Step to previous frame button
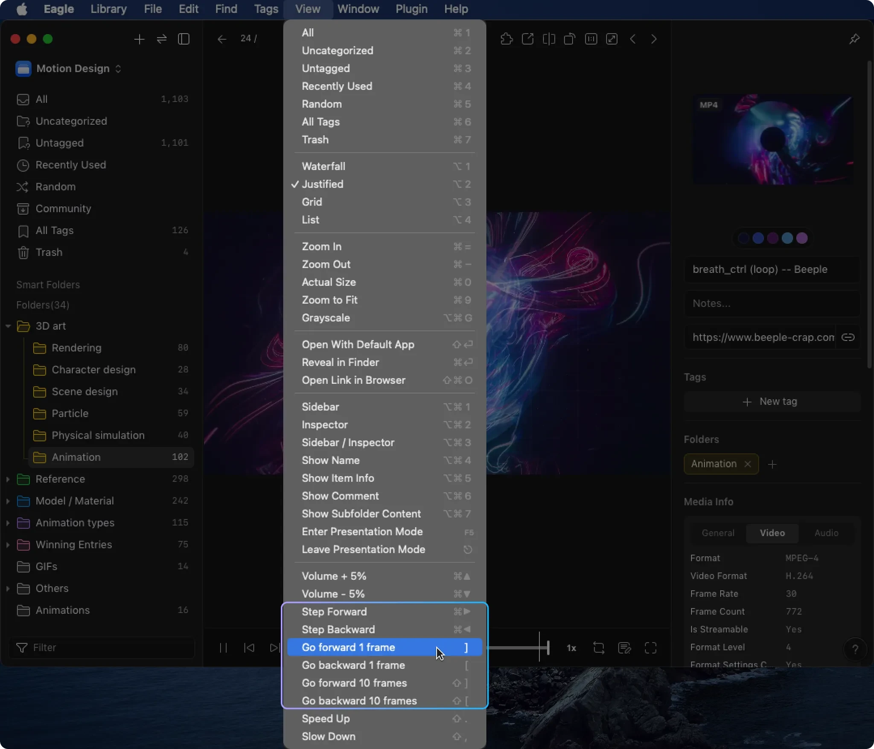 click(249, 648)
